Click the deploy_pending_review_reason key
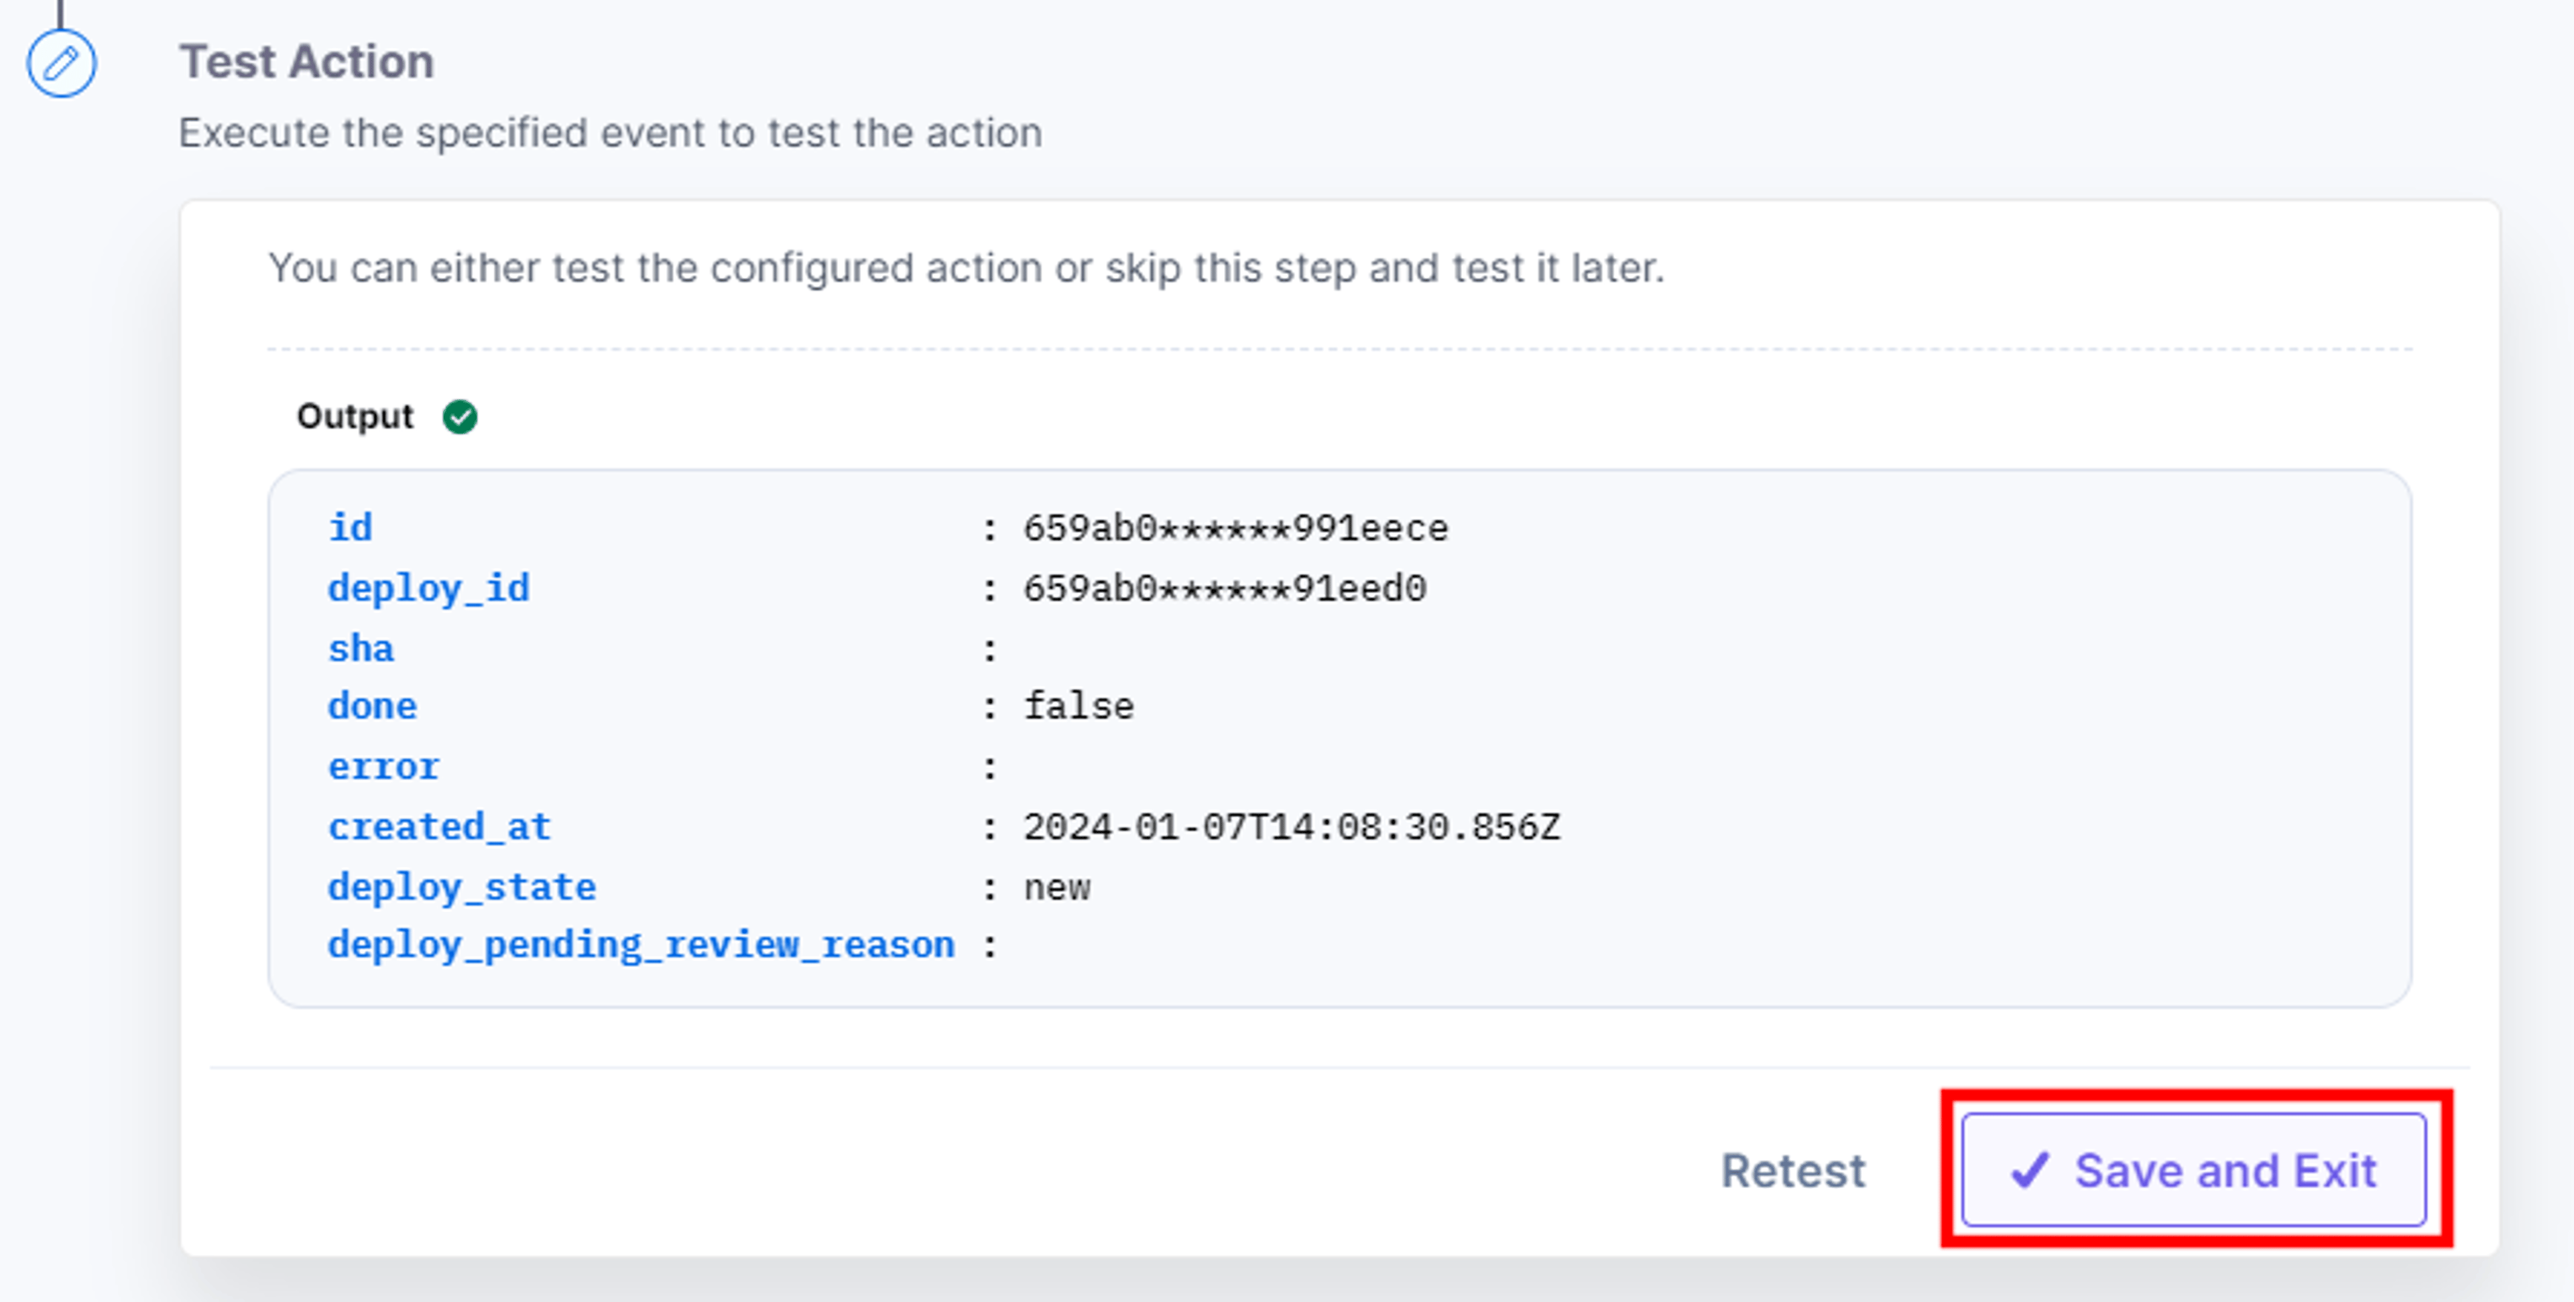The width and height of the screenshot is (2574, 1302). [641, 946]
